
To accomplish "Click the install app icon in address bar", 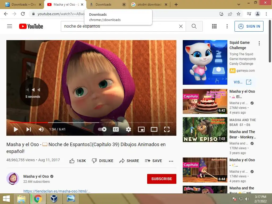I will [222, 14].
